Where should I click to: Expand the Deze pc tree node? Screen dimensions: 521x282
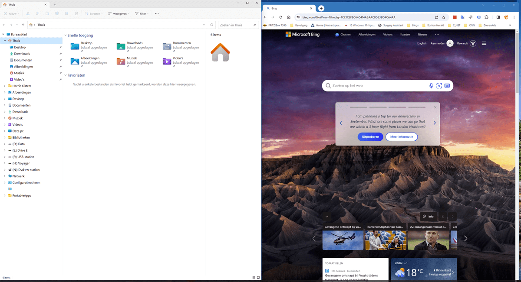pyautogui.click(x=5, y=131)
